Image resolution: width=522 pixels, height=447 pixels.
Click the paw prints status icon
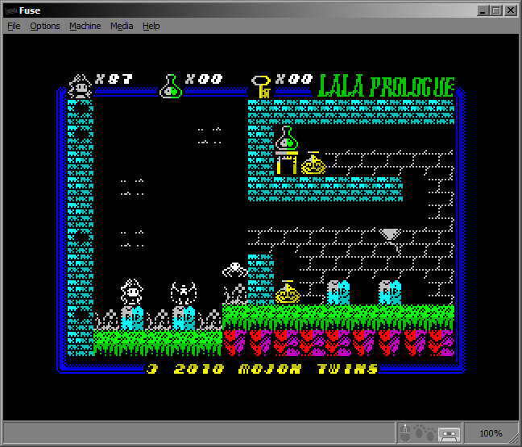425,432
